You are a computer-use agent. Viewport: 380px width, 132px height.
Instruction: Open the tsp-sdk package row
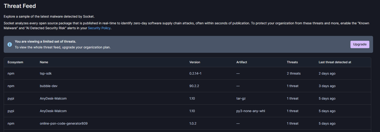46,73
